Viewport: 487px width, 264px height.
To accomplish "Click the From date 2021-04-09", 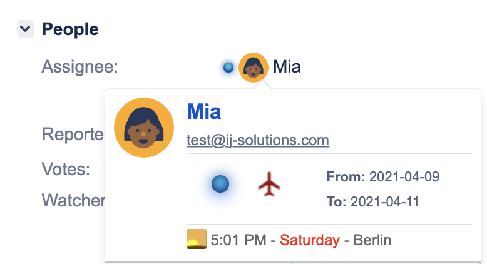I will pyautogui.click(x=404, y=177).
